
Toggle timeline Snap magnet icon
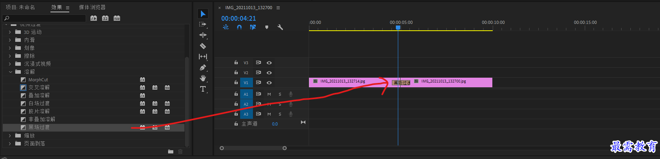coord(239,27)
